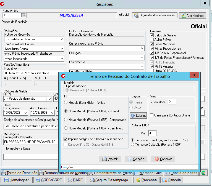This screenshot has height=186, width=212.
Task: Click the Imprimir printer button
Action: [x=110, y=159]
